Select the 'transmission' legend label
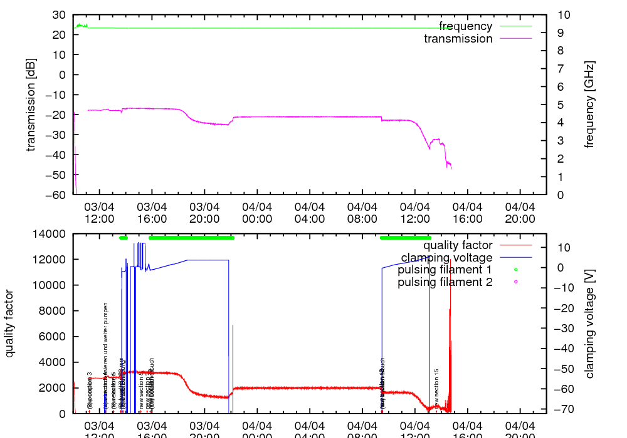Screen dimensions: 627x438 tap(458, 39)
